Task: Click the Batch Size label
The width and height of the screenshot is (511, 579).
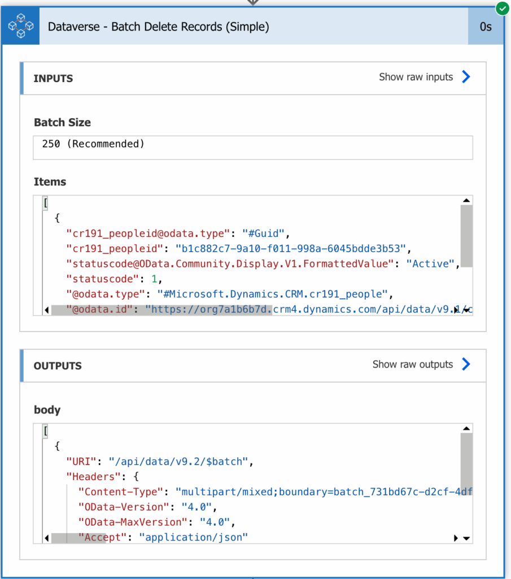Action: (62, 122)
